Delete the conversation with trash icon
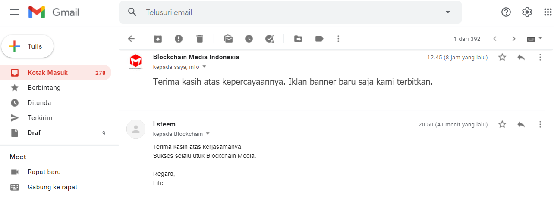The height and width of the screenshot is (197, 554). click(x=199, y=39)
